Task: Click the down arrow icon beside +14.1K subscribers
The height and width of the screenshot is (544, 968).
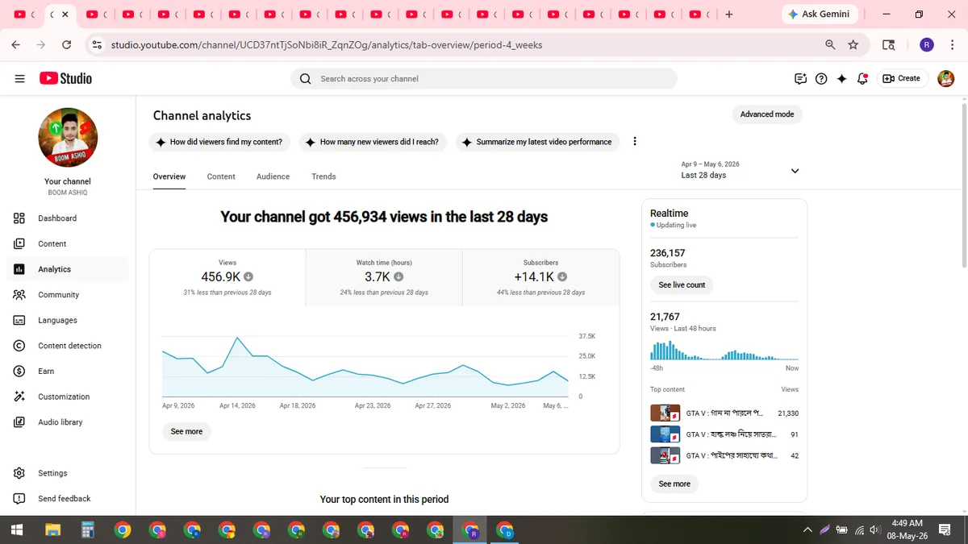Action: point(563,276)
